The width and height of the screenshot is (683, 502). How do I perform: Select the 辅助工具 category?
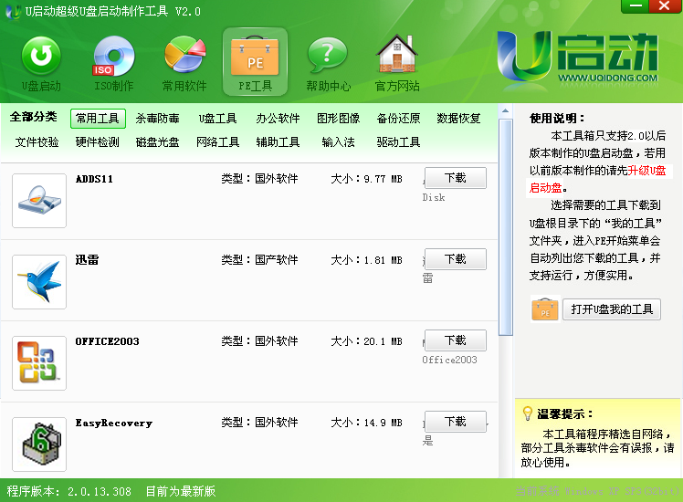coord(278,142)
